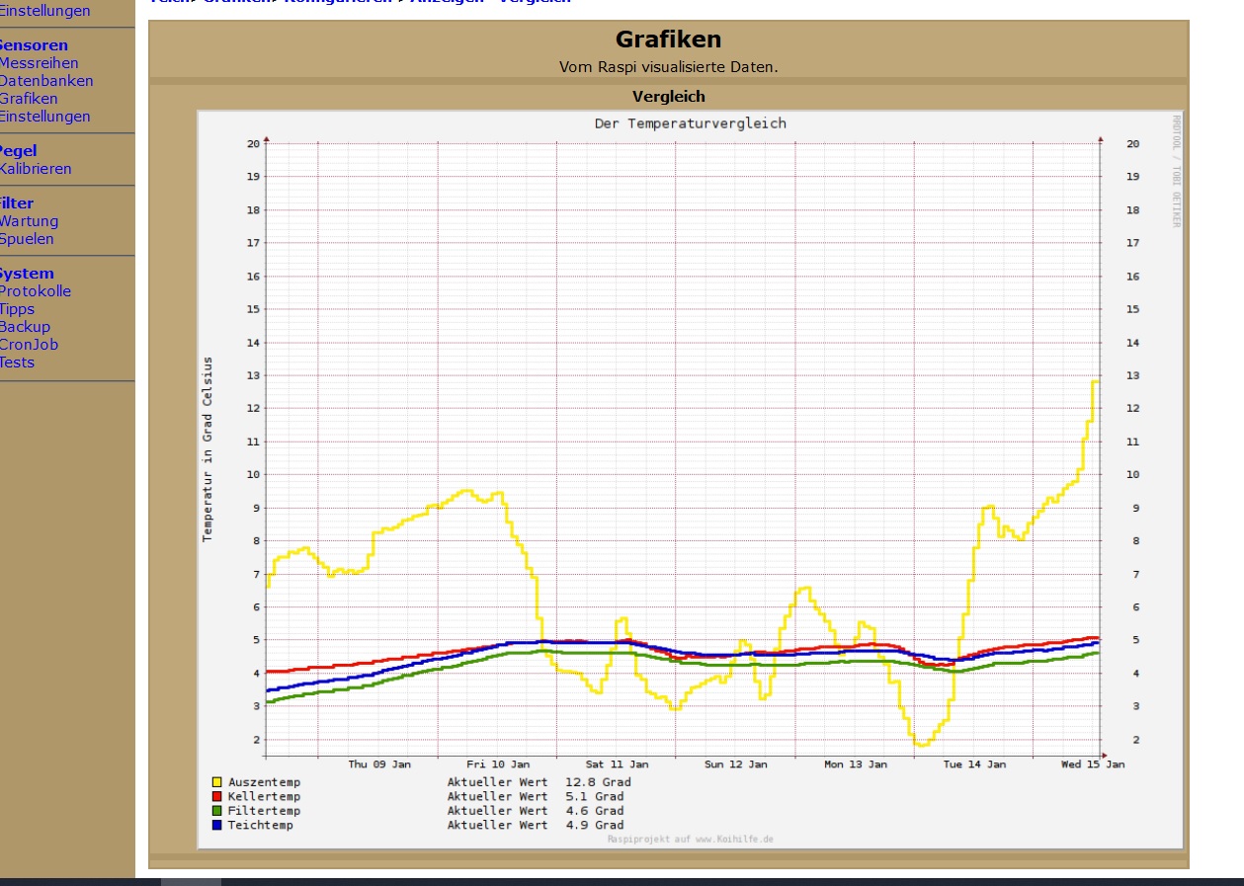Select the Pegel section heading
The height and width of the screenshot is (886, 1244).
coord(18,151)
